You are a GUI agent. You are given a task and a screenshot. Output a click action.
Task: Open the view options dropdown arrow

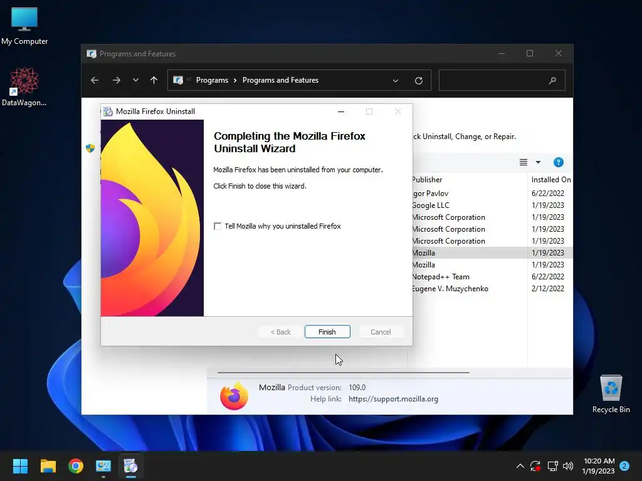click(539, 162)
